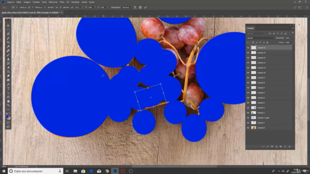Lock layer position icon
310x174 pixels.
pos(260,43)
